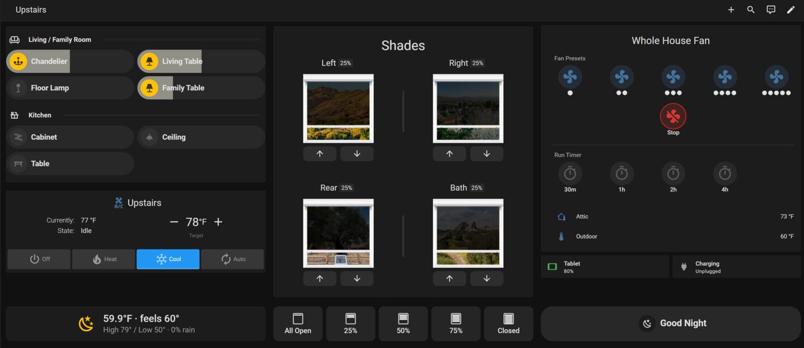Viewport: 804px width, 348px height.
Task: Turn on the Kitchen Ceiling light
Action: click(201, 137)
